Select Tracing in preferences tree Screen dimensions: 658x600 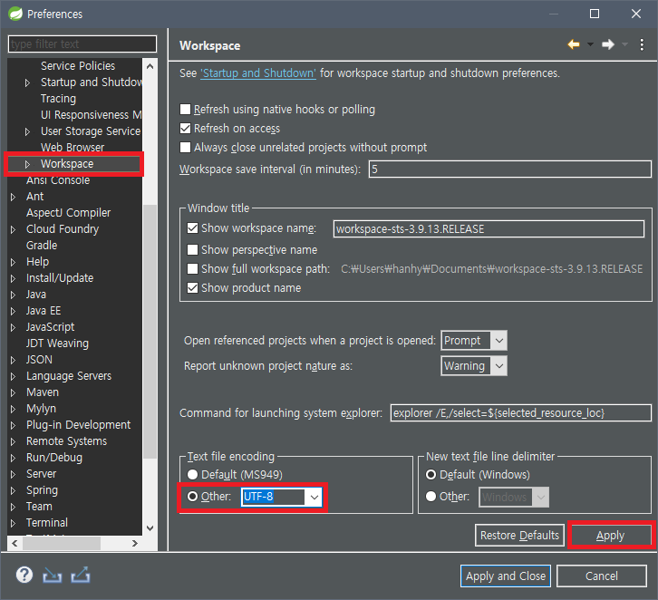coord(58,99)
